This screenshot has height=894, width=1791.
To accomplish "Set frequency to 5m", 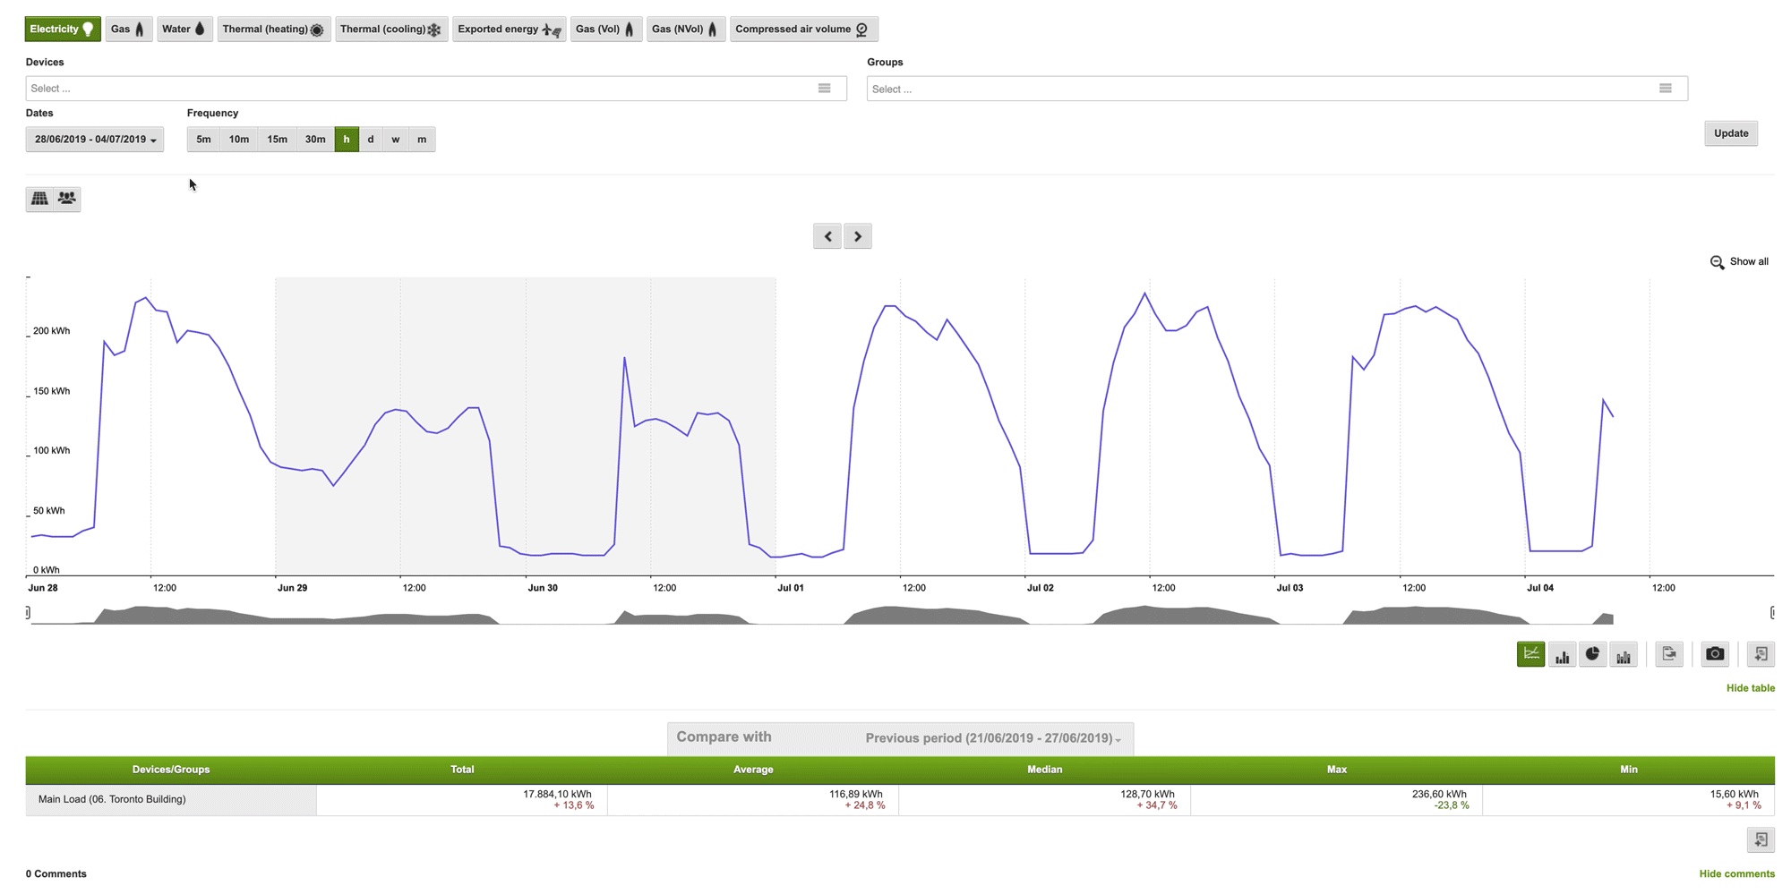I will [x=204, y=140].
